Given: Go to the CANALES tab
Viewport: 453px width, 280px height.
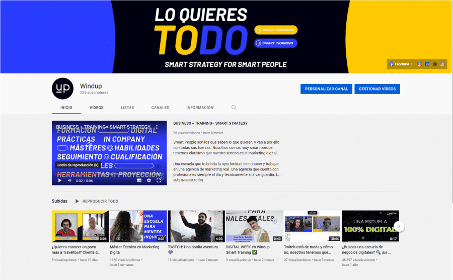Looking at the screenshot, I should tap(160, 108).
